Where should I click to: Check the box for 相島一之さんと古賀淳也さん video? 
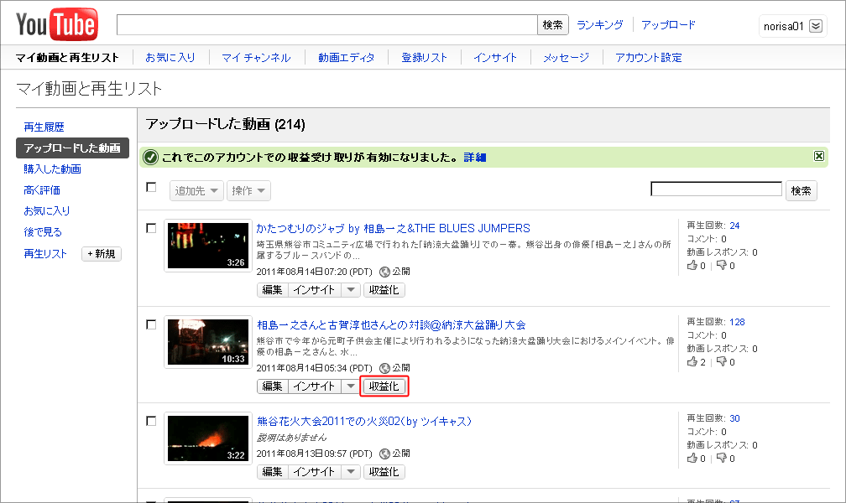(152, 324)
